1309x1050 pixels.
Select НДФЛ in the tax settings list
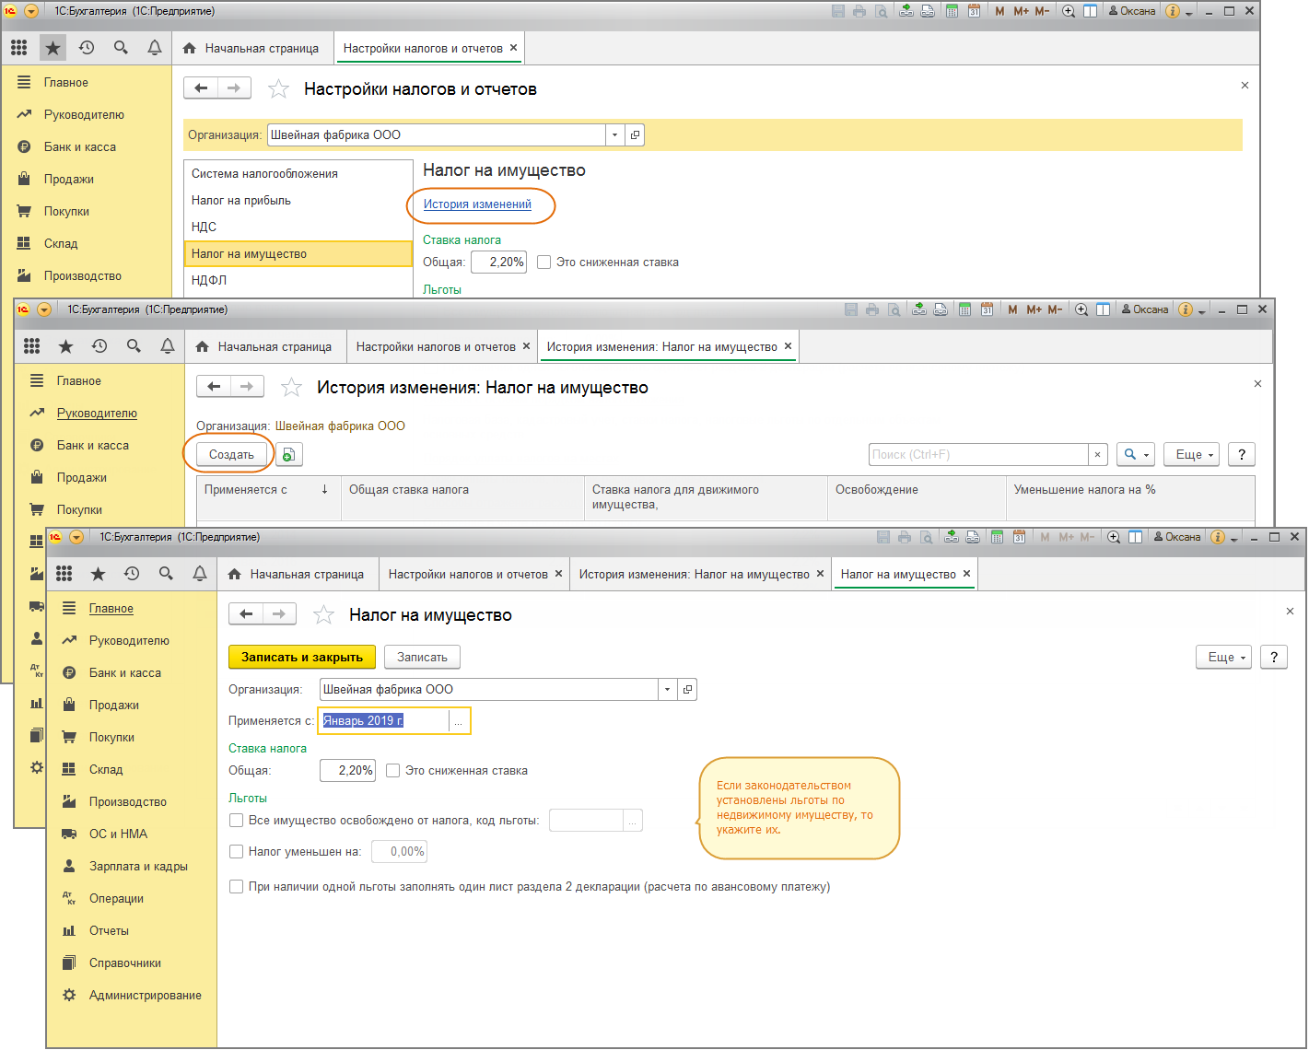(209, 280)
